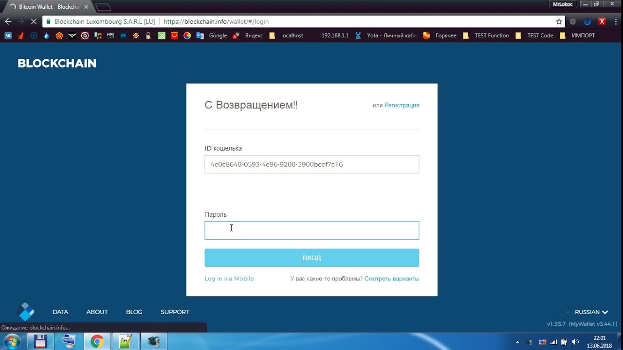Follow the Регистрация link
Image resolution: width=623 pixels, height=350 pixels.
pyautogui.click(x=402, y=105)
